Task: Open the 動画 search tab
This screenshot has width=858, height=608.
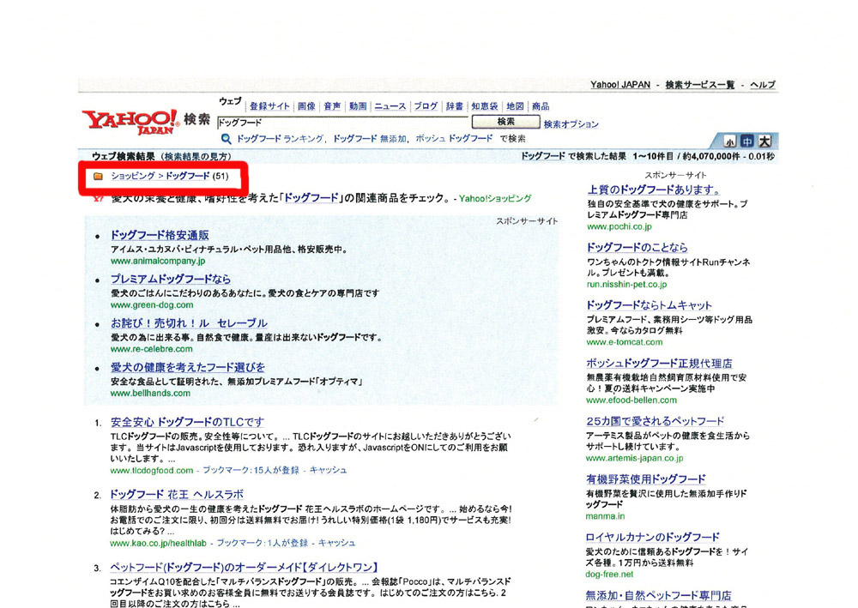Action: tap(358, 106)
